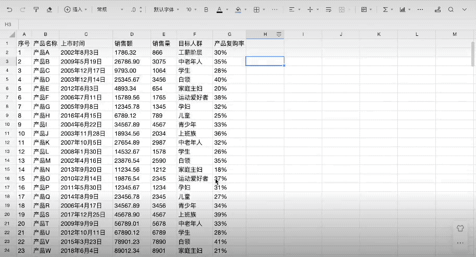The image size is (476, 257).
Task: Open the font size 10 dropdown
Action: click(191, 9)
